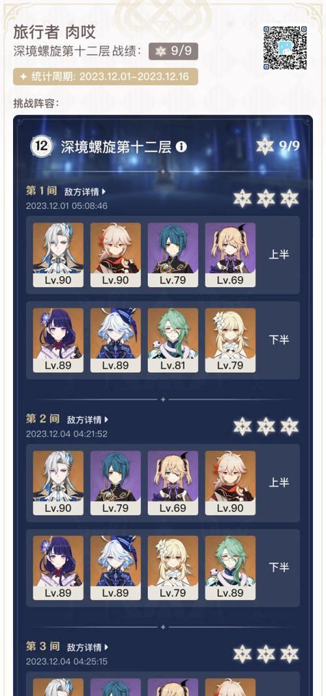Image resolution: width=326 pixels, height=696 pixels.
Task: Select the 下半 label in chamber 2
Action: click(x=279, y=567)
